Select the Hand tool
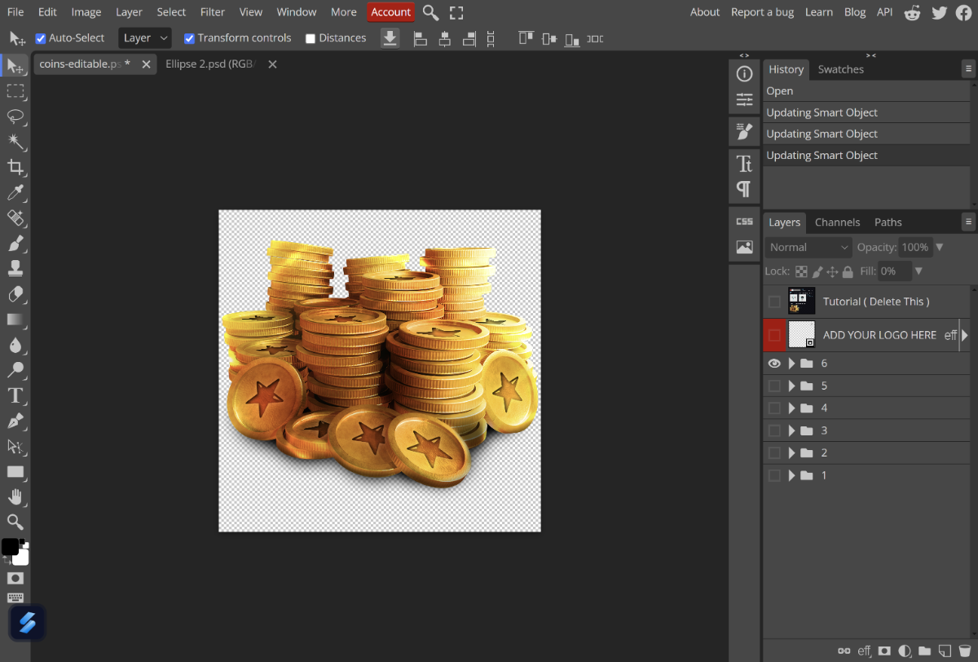Screen dimensions: 978x662 (x=15, y=496)
